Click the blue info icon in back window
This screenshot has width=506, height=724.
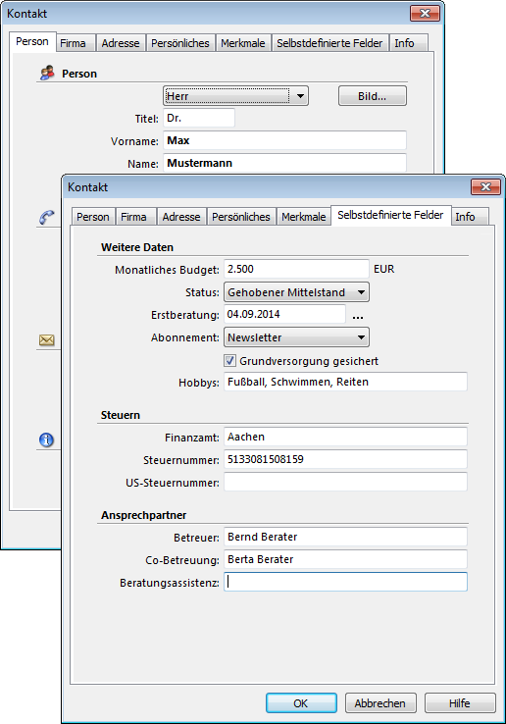pyautogui.click(x=46, y=440)
